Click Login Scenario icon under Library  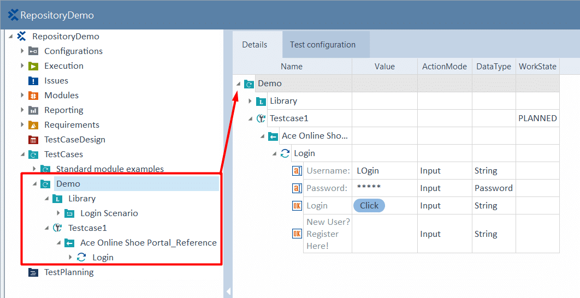[69, 213]
